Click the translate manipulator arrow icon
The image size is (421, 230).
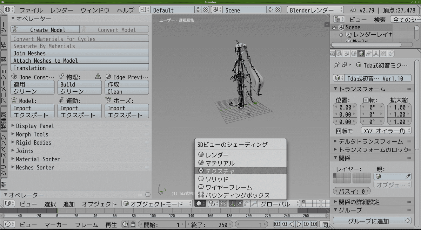[x=240, y=204]
